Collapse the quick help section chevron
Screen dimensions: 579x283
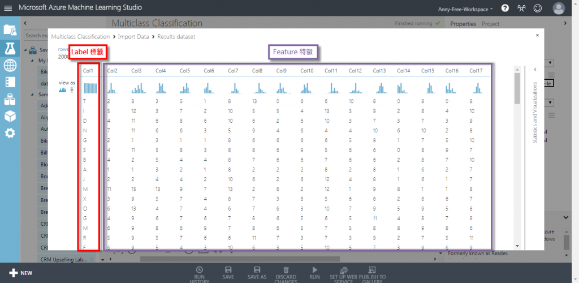pyautogui.click(x=565, y=217)
